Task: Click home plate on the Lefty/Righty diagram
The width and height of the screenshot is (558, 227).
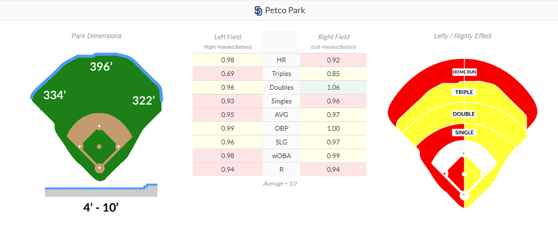Action: pos(464,195)
